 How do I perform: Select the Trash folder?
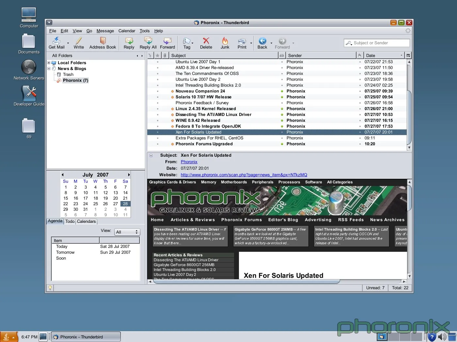point(68,75)
